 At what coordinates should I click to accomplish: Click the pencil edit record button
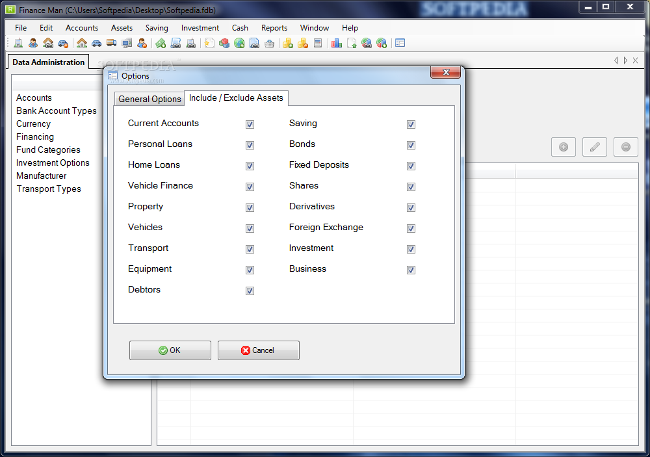tap(595, 147)
